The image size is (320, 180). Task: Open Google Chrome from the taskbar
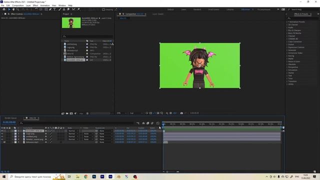coord(85,176)
